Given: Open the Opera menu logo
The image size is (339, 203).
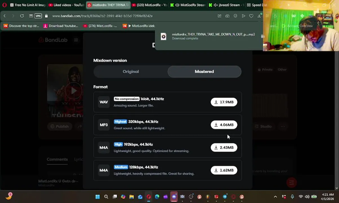Looking at the screenshot, I should tap(4, 5).
